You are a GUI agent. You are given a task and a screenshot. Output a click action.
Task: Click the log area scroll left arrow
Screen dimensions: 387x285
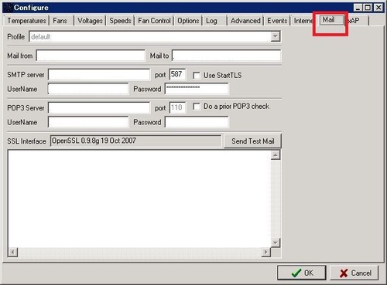(x=12, y=252)
